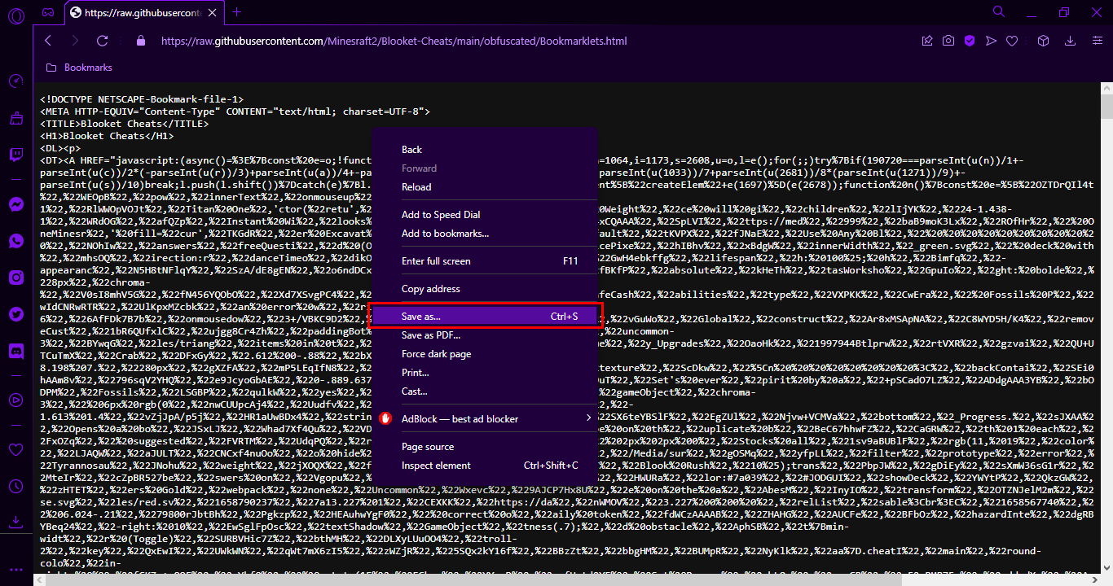Image resolution: width=1113 pixels, height=586 pixels.
Task: Go back with the toolbar arrow
Action: (x=48, y=41)
